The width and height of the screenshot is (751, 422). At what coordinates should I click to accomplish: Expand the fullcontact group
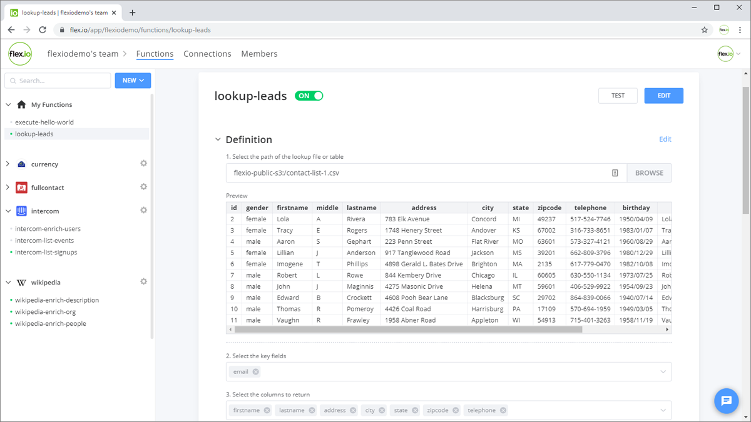click(8, 188)
